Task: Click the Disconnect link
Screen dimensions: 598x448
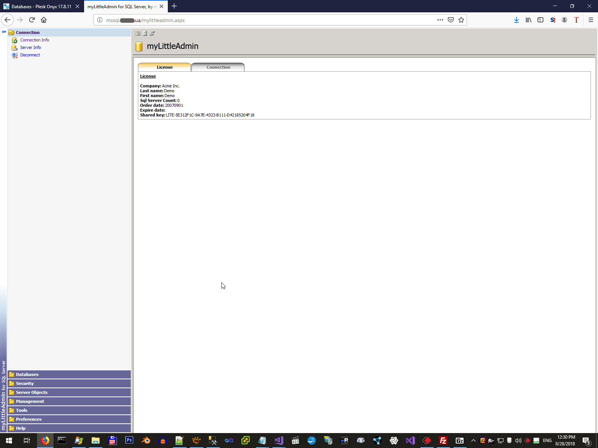Action: point(30,55)
